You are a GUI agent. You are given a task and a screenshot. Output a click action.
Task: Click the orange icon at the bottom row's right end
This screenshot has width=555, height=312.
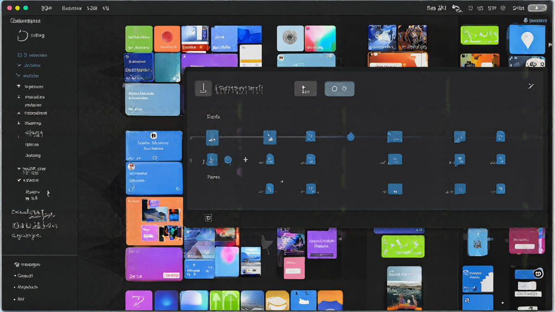[x=330, y=301]
